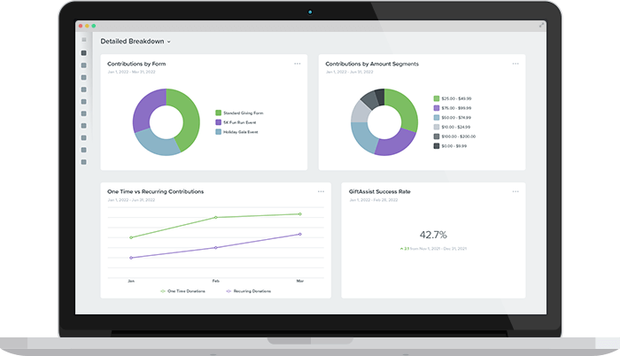The height and width of the screenshot is (356, 620).
Task: Click One Time Donations point for Jan
Action: (131, 237)
